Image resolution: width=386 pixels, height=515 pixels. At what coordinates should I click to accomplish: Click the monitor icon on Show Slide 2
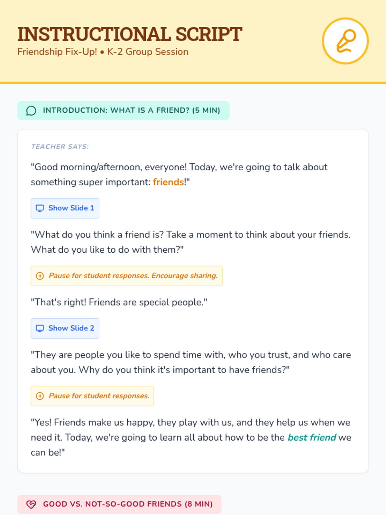40,328
